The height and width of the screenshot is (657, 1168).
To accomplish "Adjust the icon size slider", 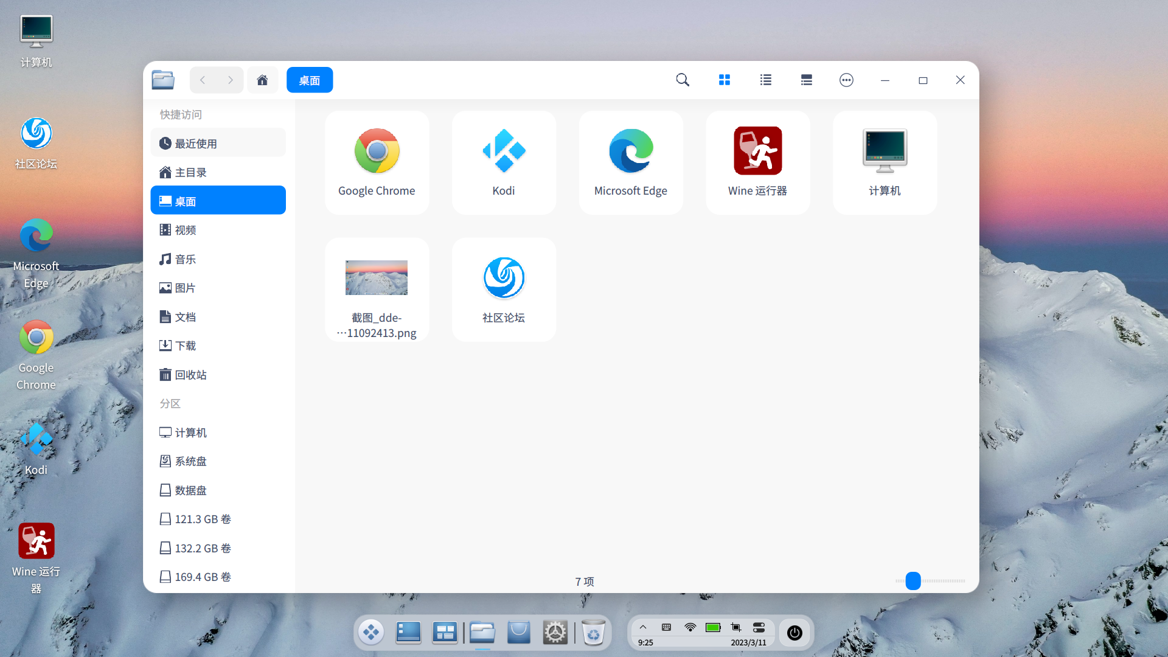I will click(912, 581).
